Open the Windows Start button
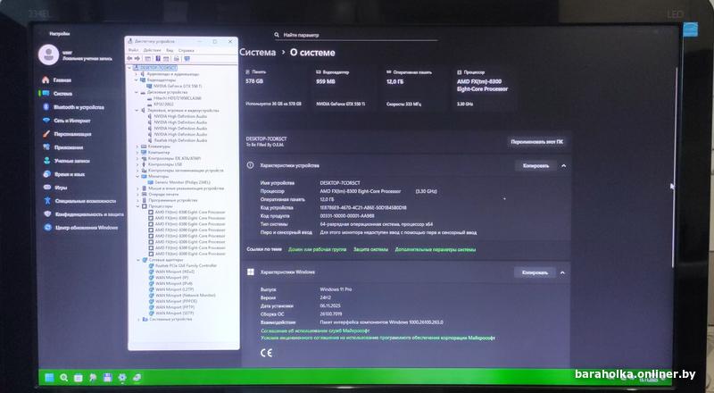Image resolution: width=714 pixels, height=393 pixels. [49, 378]
